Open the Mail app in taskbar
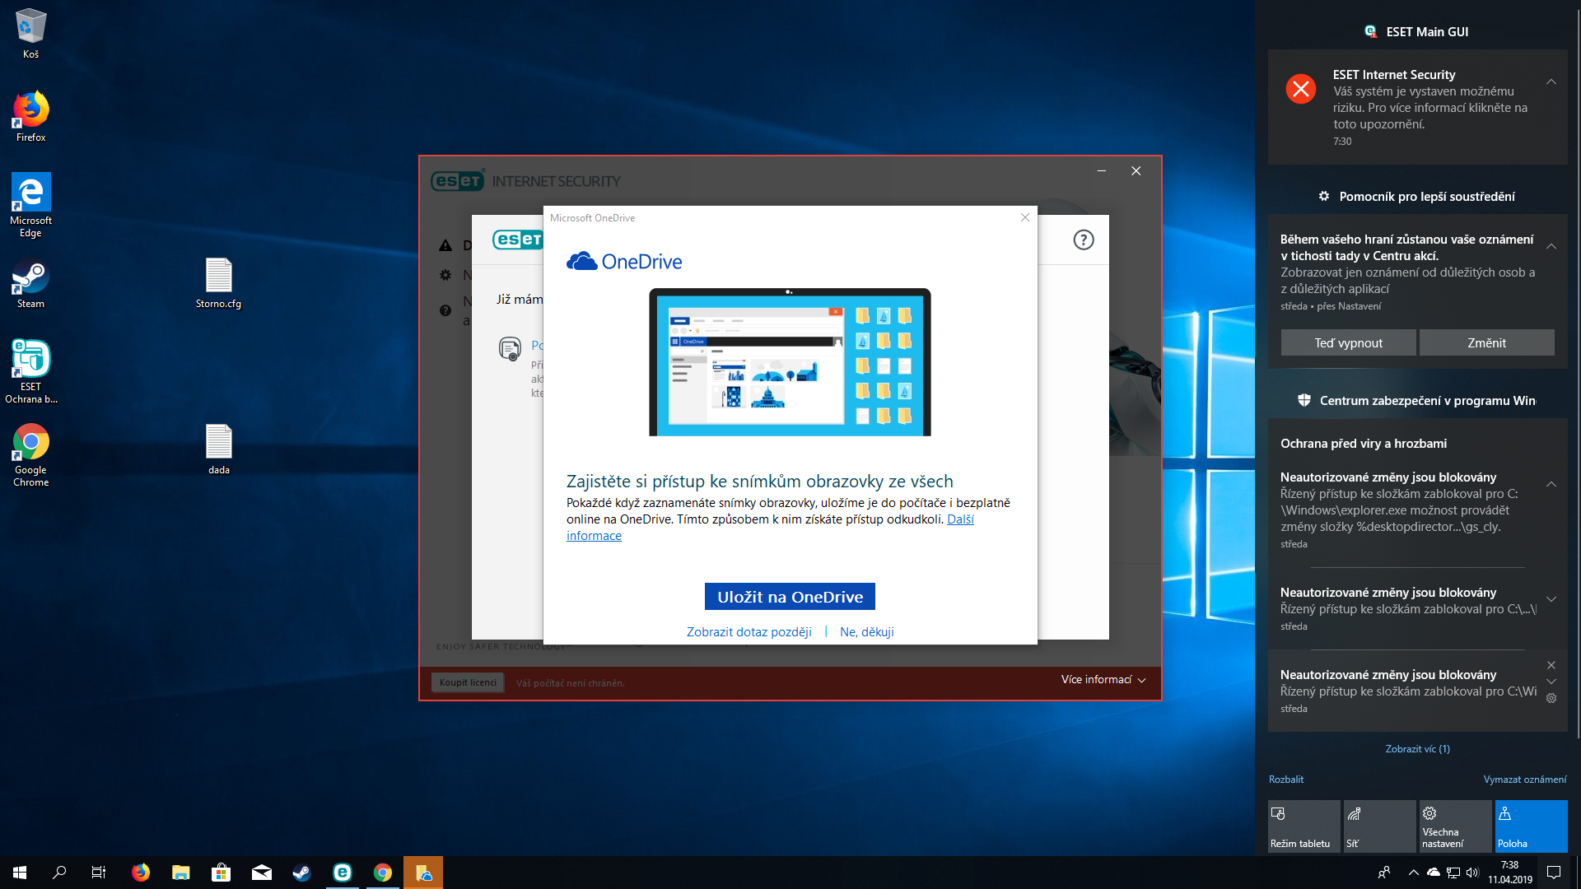The image size is (1581, 889). 261,873
